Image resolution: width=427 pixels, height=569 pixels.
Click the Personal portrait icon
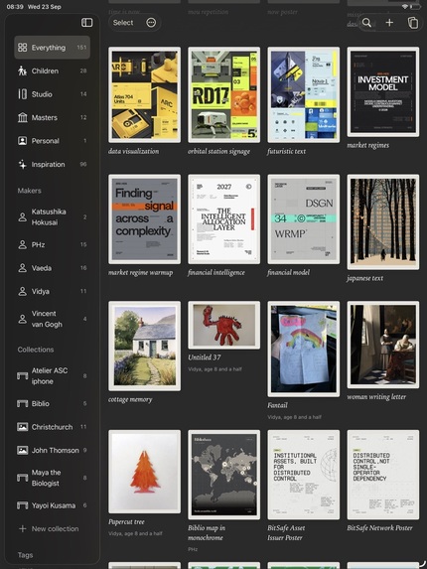(23, 141)
